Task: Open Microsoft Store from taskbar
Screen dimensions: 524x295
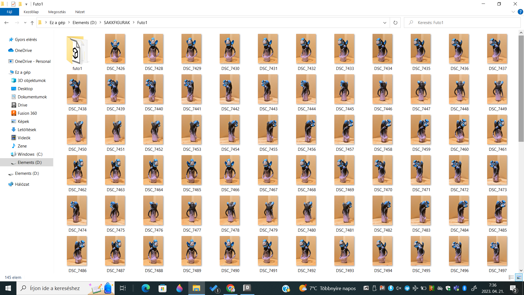Action: (x=163, y=288)
